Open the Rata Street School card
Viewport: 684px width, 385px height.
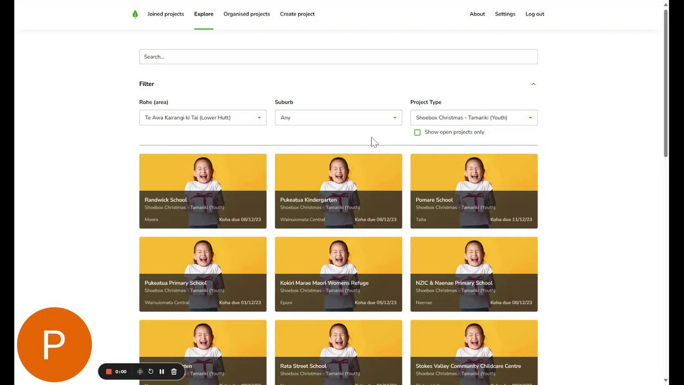(x=338, y=352)
